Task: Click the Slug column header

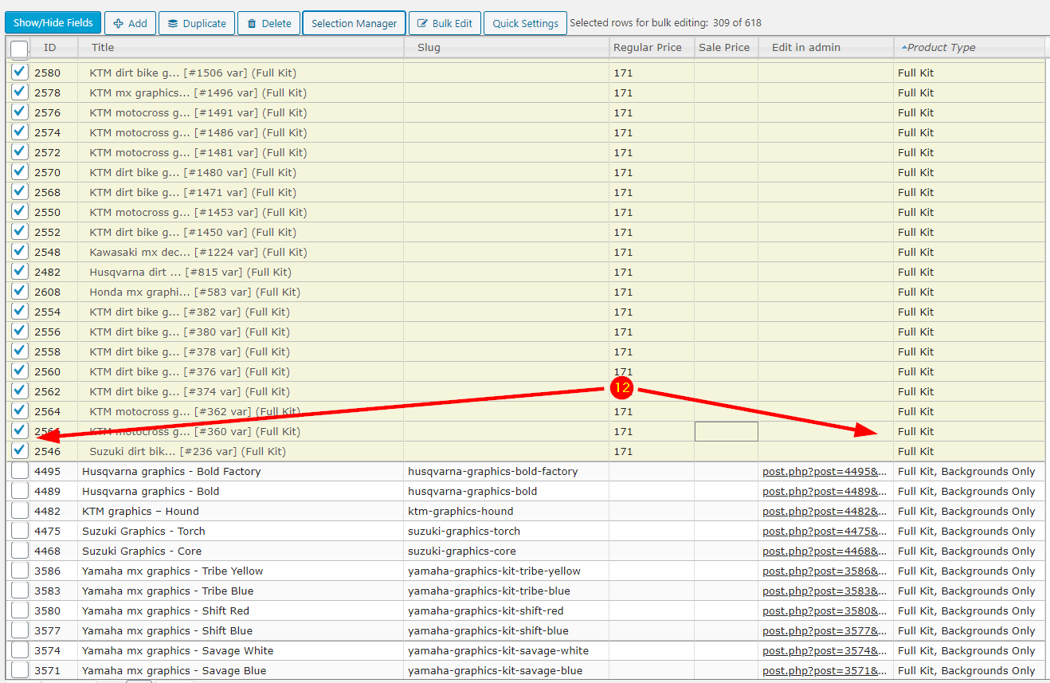Action: 429,48
